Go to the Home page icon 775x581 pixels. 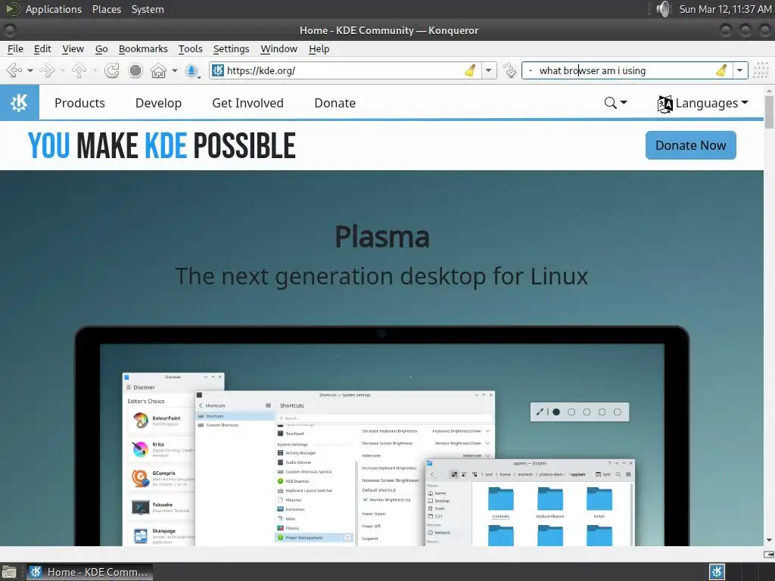click(158, 70)
